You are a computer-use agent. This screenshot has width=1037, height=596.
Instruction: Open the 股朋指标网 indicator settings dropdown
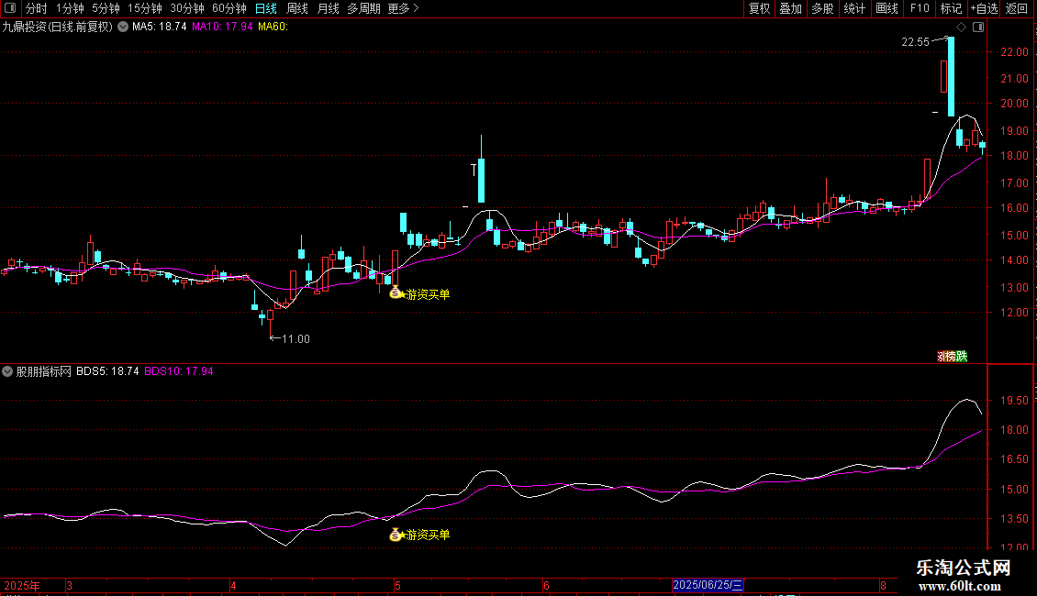tap(7, 371)
